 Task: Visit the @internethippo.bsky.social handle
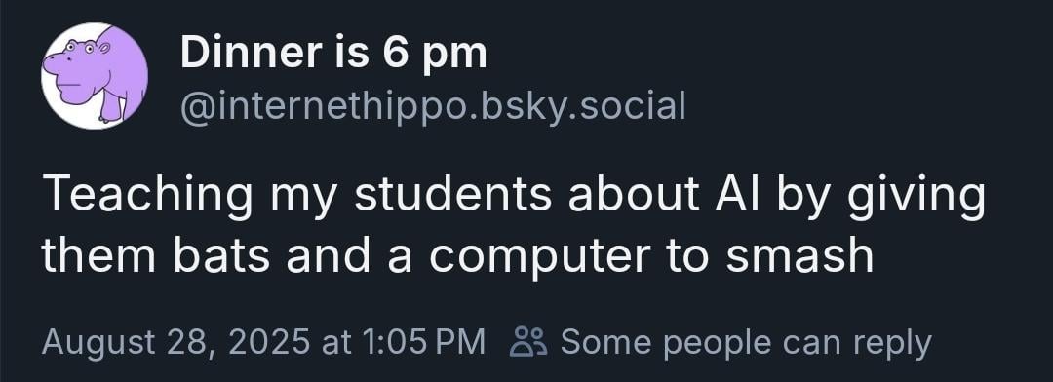click(433, 107)
